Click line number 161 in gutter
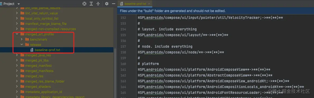This screenshot has width=314, height=98. (x=123, y=70)
